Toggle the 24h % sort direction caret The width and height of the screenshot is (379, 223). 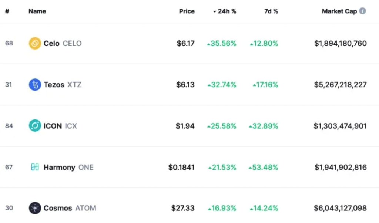pyautogui.click(x=214, y=11)
